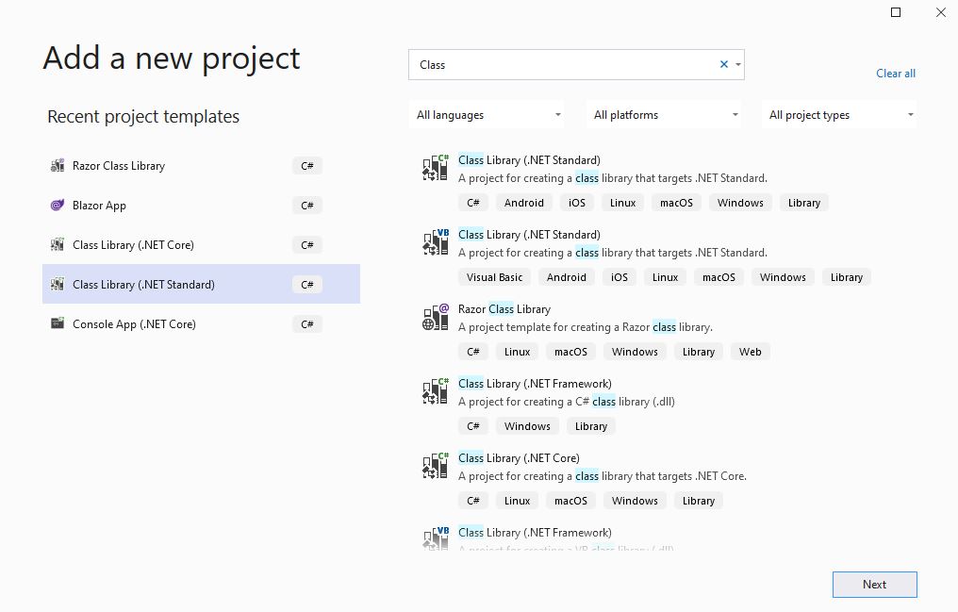Click the C# tag of the Razor Class Library result
958x612 pixels.
click(x=473, y=352)
